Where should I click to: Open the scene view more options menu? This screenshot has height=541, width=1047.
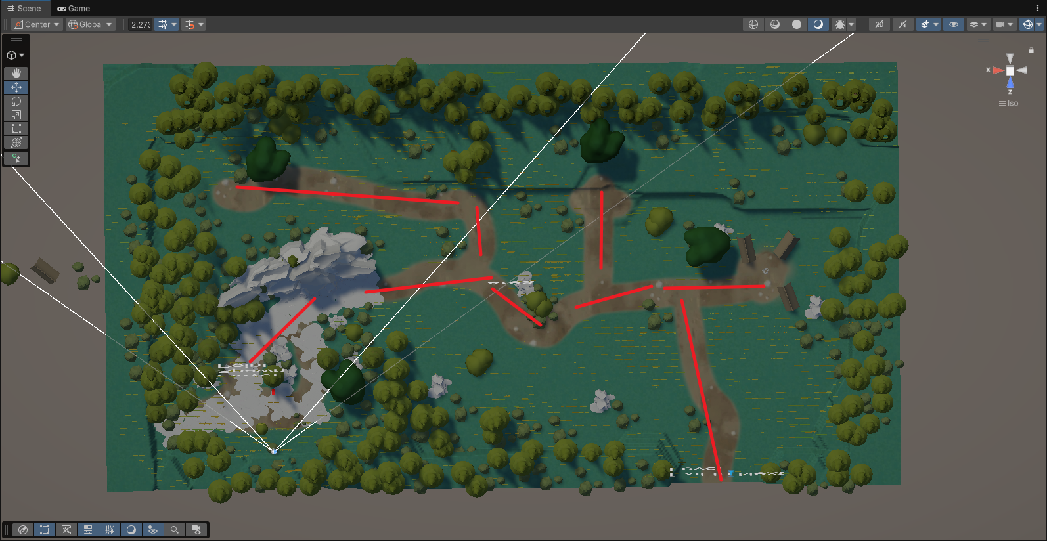[x=1038, y=8]
